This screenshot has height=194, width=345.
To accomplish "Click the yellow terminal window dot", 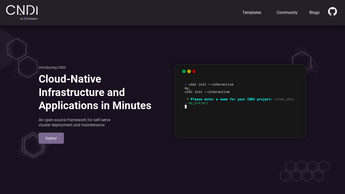I will click(189, 71).
